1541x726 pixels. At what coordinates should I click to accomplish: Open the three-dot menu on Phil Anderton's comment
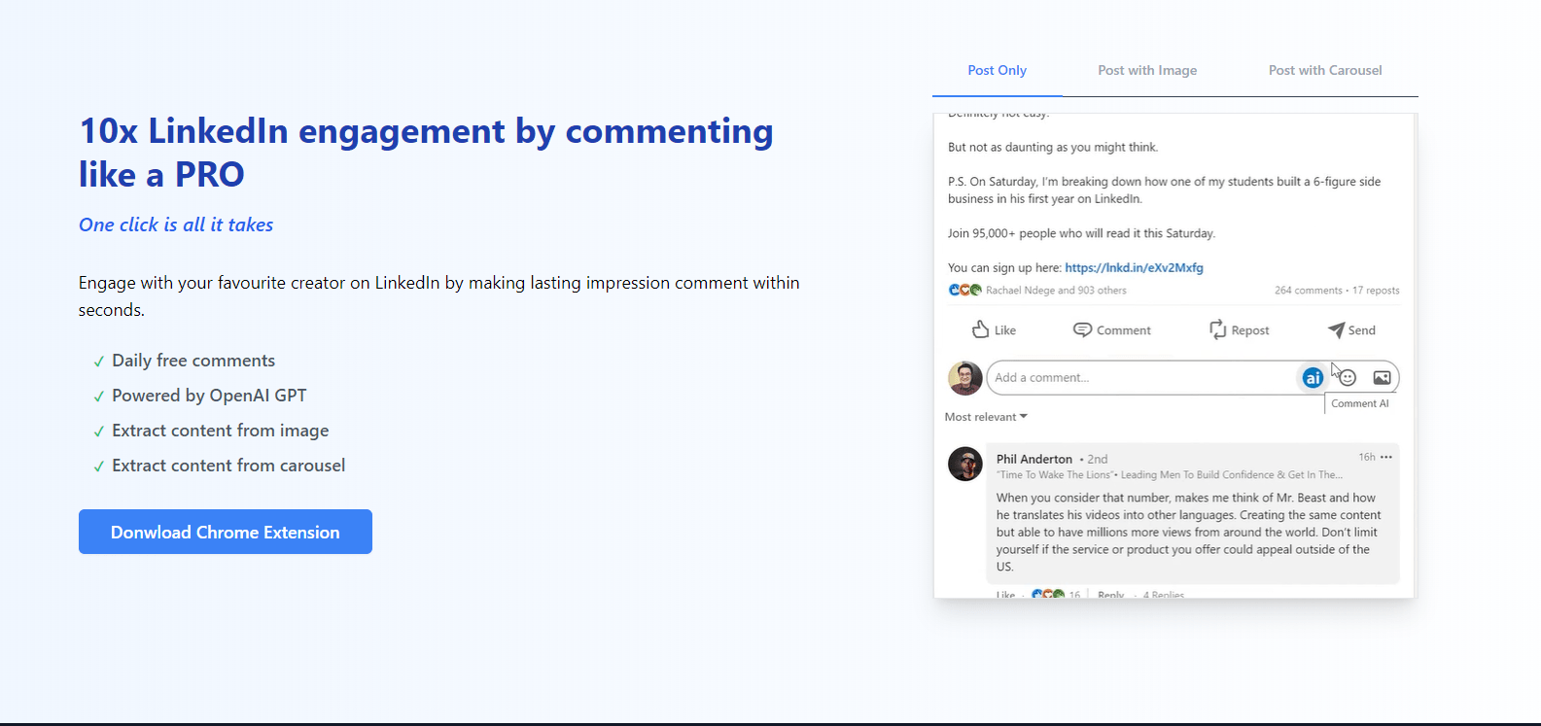tap(1386, 457)
